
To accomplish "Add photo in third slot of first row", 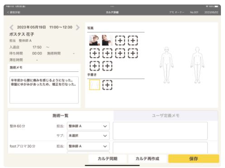I will [120, 41].
